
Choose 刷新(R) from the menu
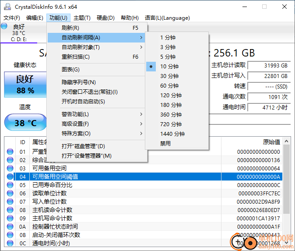click(96, 28)
